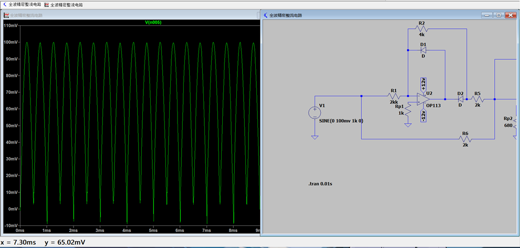Click the R6 label text

coord(465,133)
